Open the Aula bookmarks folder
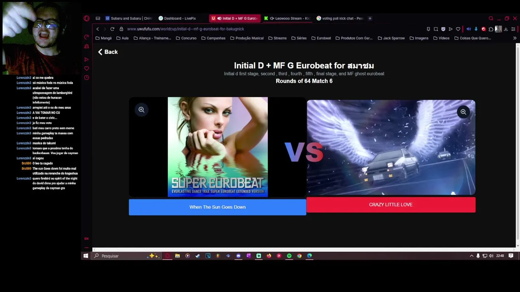Viewport: 520px width, 292px height. click(x=122, y=38)
